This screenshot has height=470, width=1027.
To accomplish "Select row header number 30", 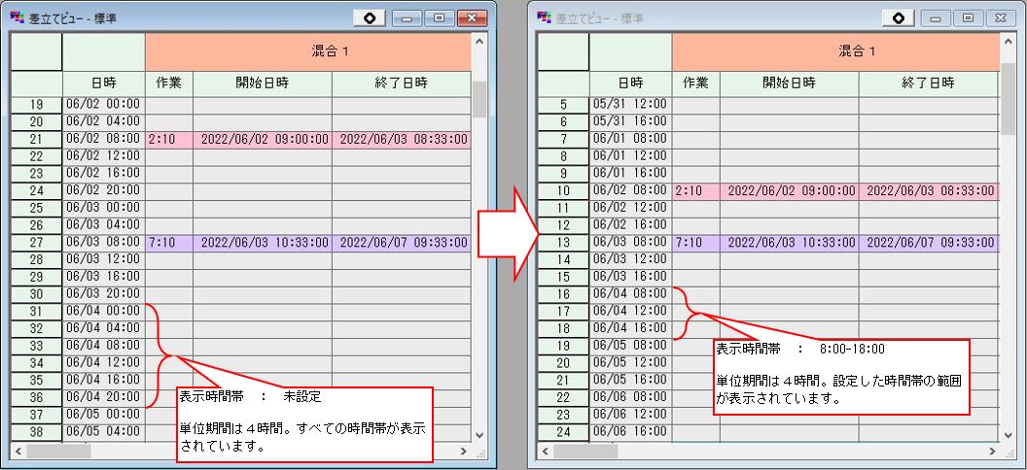I will pyautogui.click(x=37, y=294).
